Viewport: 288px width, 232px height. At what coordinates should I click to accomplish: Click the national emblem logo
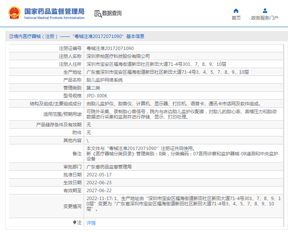click(14, 13)
